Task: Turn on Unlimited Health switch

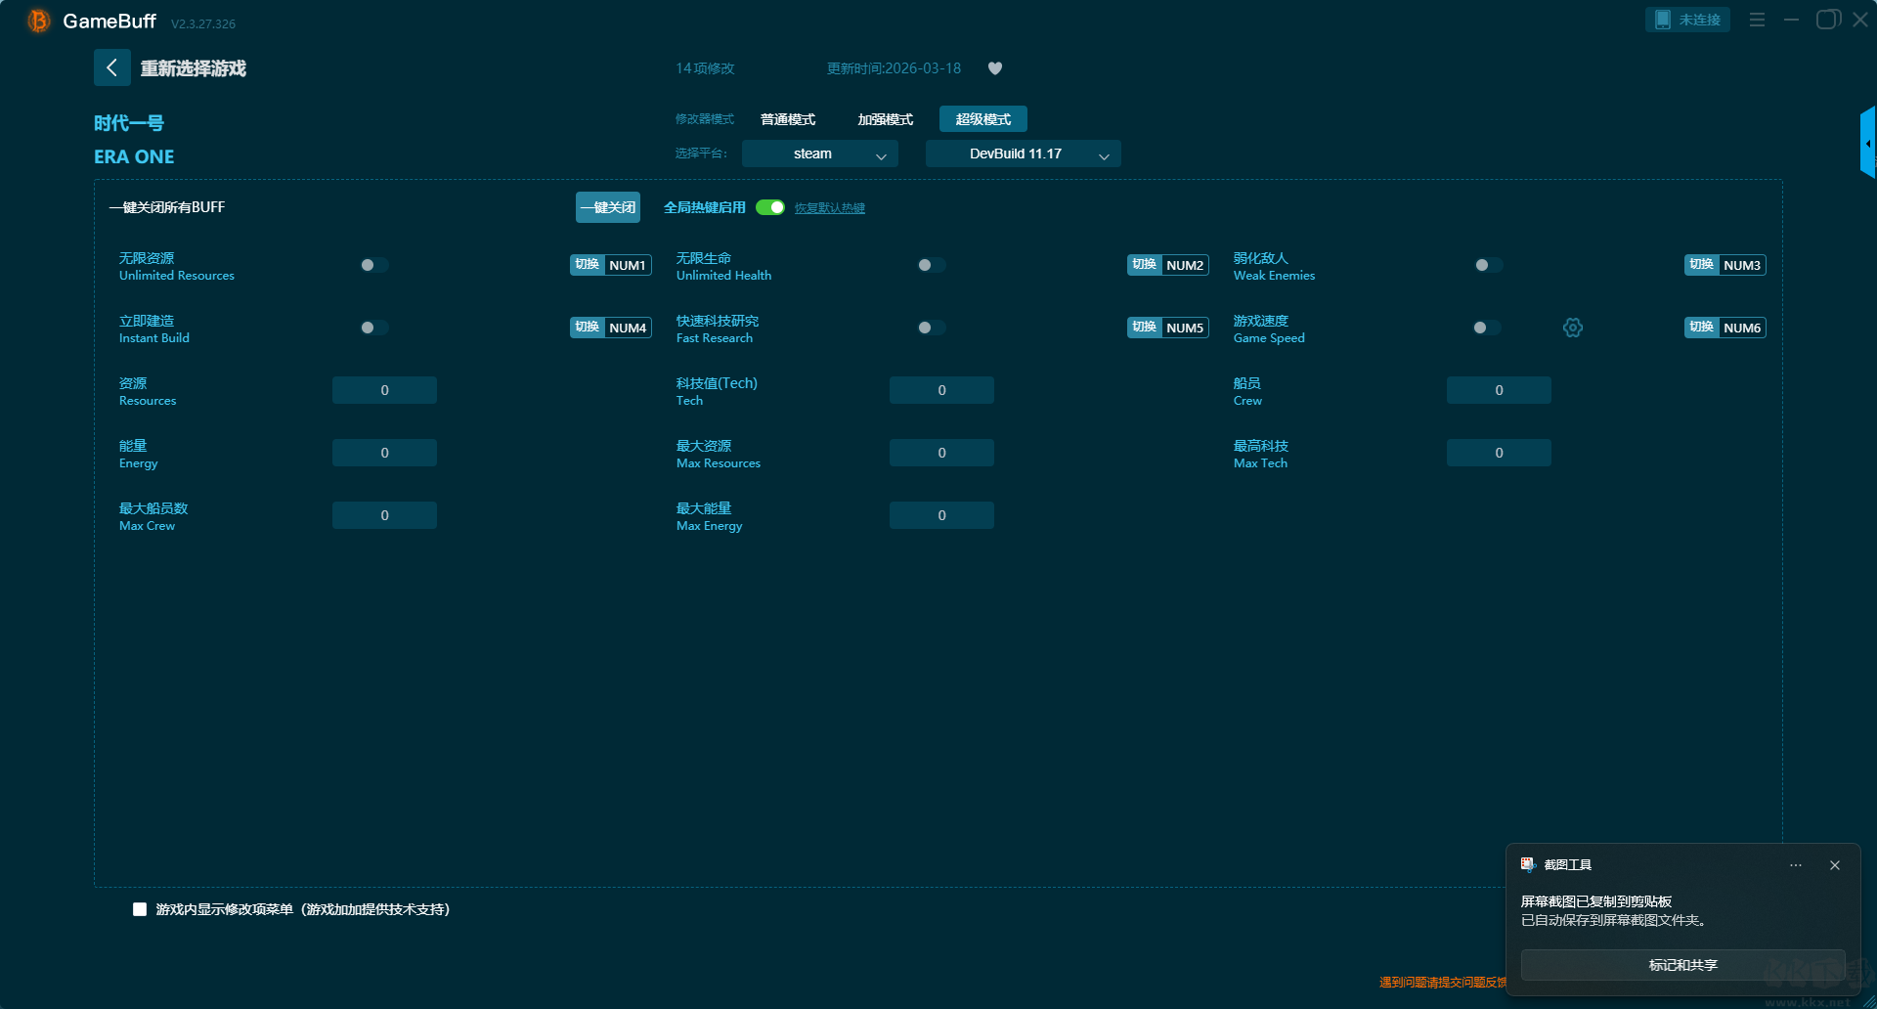Action: [931, 265]
